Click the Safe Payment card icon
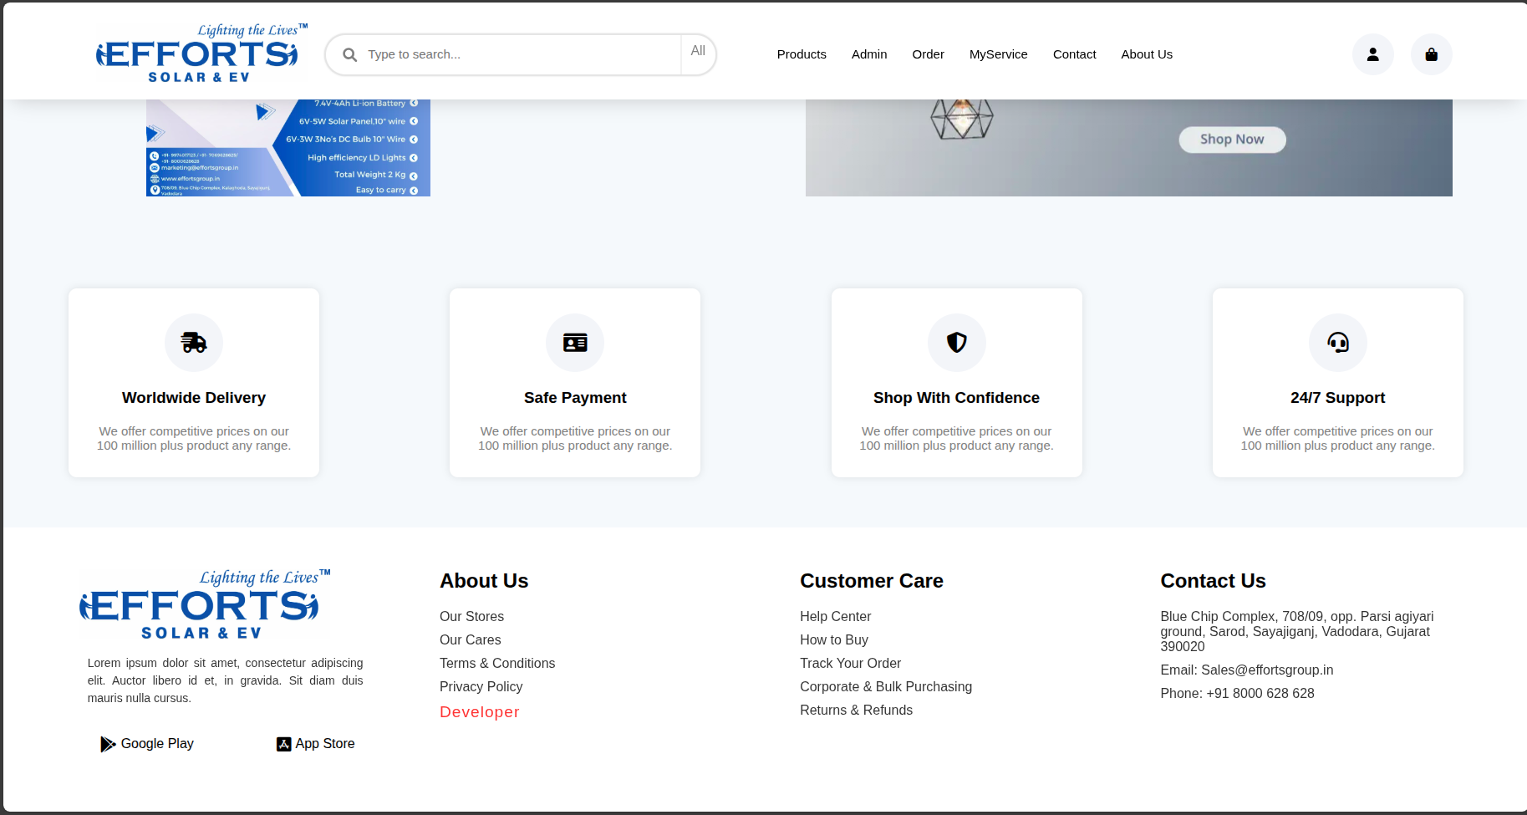 click(x=575, y=343)
